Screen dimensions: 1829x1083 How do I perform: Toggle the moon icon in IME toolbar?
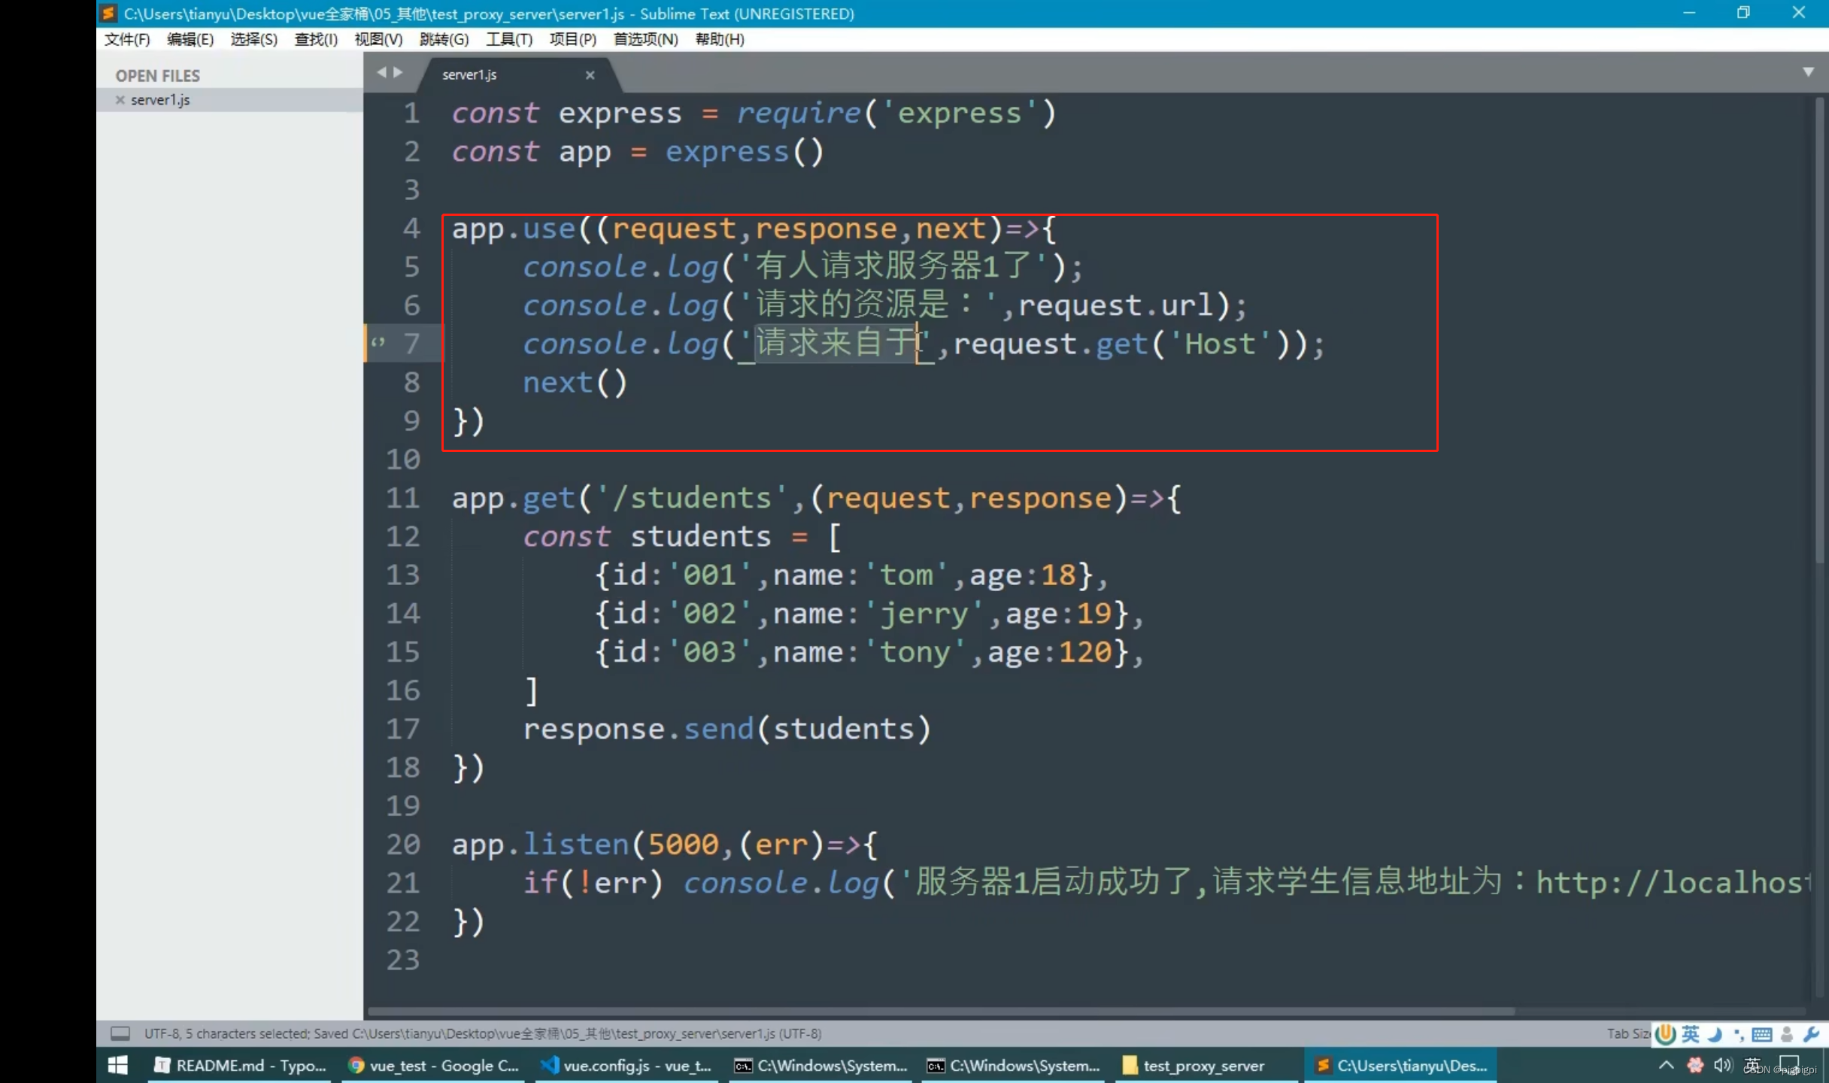[x=1714, y=1034]
